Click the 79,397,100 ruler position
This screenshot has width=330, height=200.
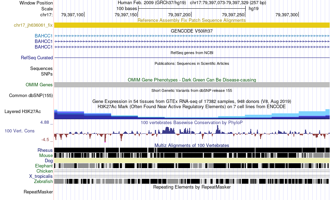click(73, 15)
